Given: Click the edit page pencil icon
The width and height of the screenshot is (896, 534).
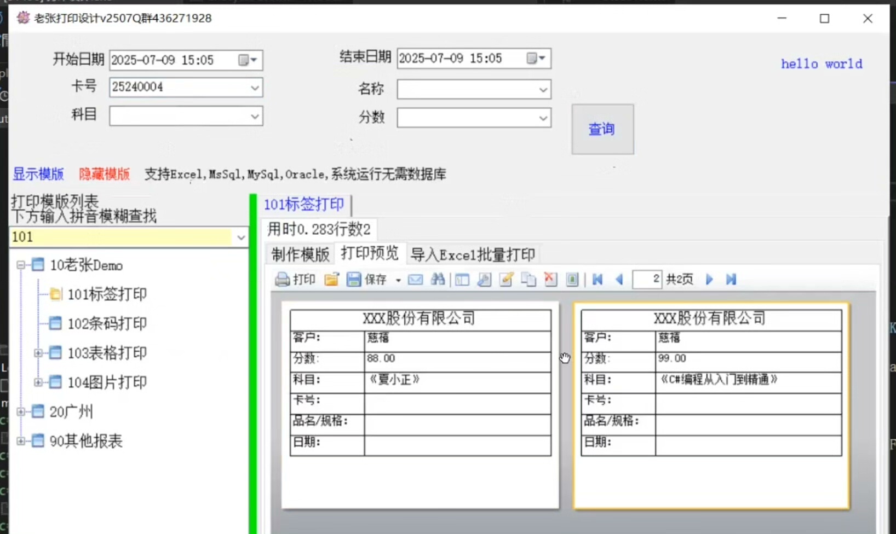Looking at the screenshot, I should 507,280.
